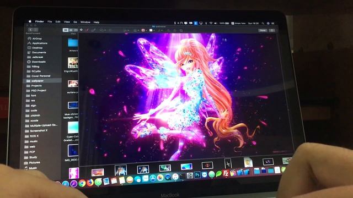Open PSD Project folder in sidebar
Image resolution: width=353 pixels, height=198 pixels.
[36, 90]
